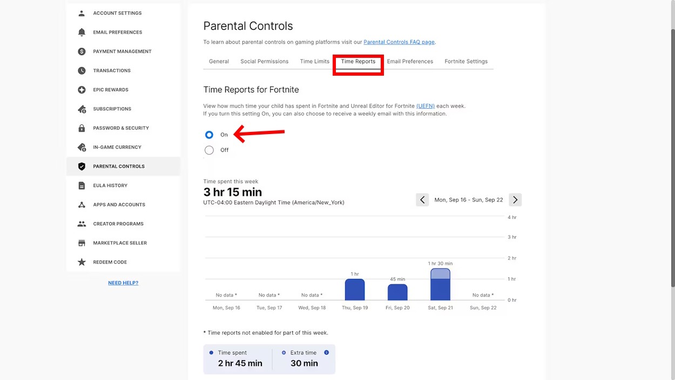Switch to the Email Preferences tab
The width and height of the screenshot is (675, 380).
410,62
